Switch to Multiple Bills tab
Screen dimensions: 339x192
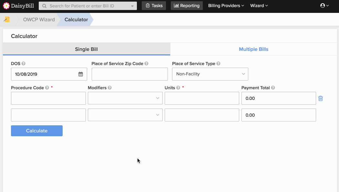tap(253, 49)
